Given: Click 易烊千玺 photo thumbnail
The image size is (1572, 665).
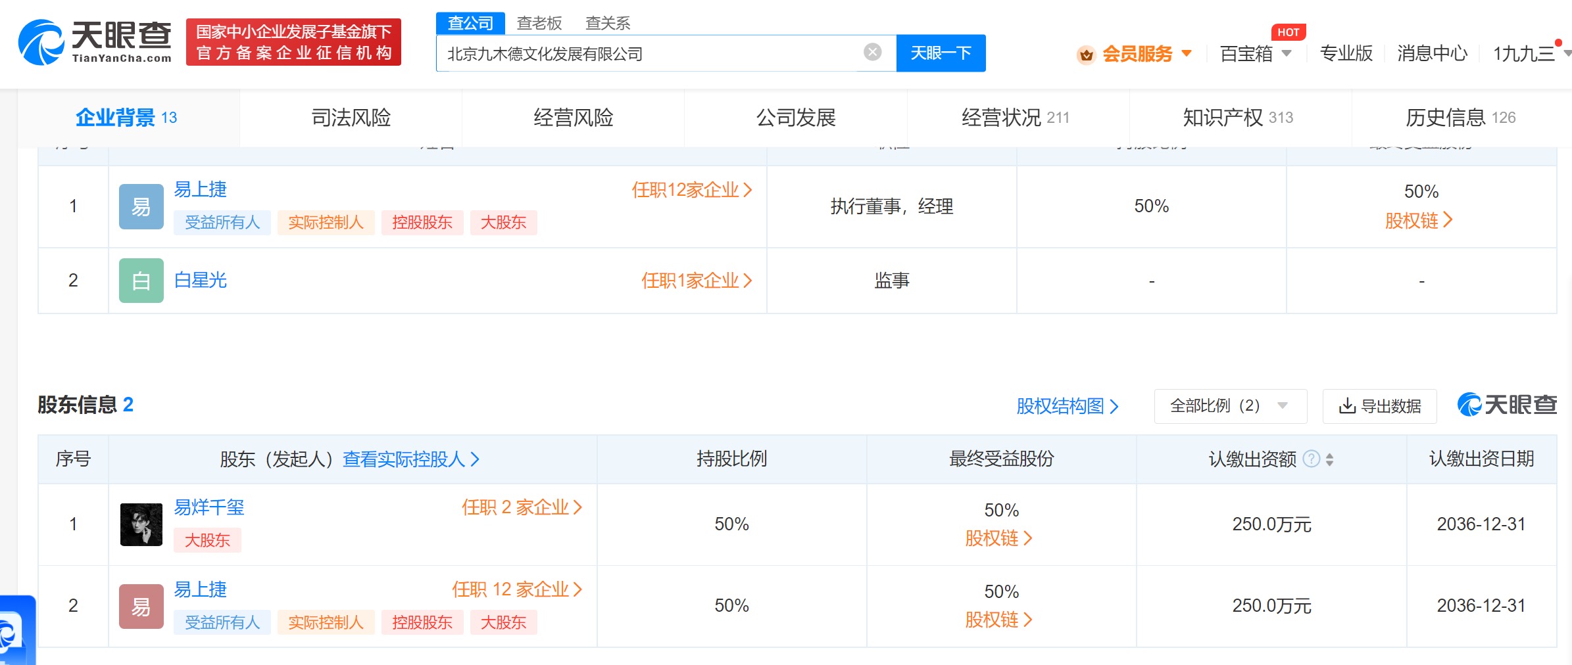Looking at the screenshot, I should click(141, 524).
